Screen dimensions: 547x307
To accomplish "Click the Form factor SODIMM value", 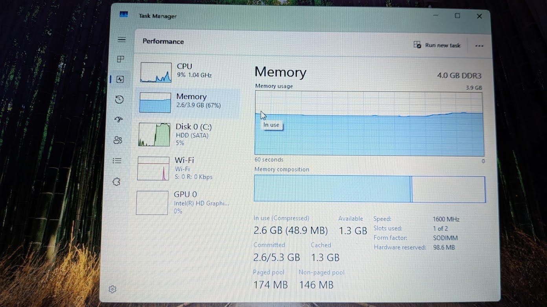I will click(445, 238).
